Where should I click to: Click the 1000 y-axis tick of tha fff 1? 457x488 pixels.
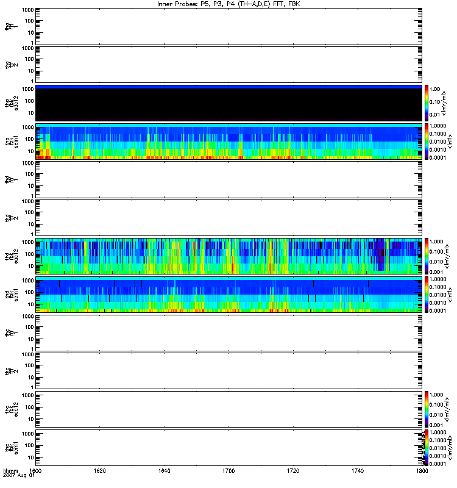point(27,10)
